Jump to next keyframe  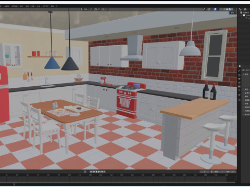tap(102, 172)
